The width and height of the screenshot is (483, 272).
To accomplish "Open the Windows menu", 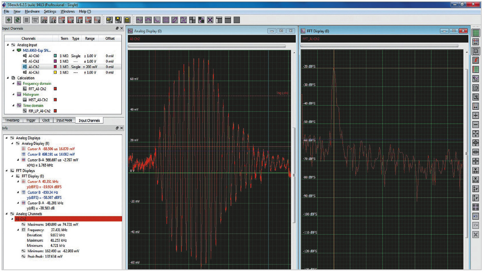I will (68, 11).
